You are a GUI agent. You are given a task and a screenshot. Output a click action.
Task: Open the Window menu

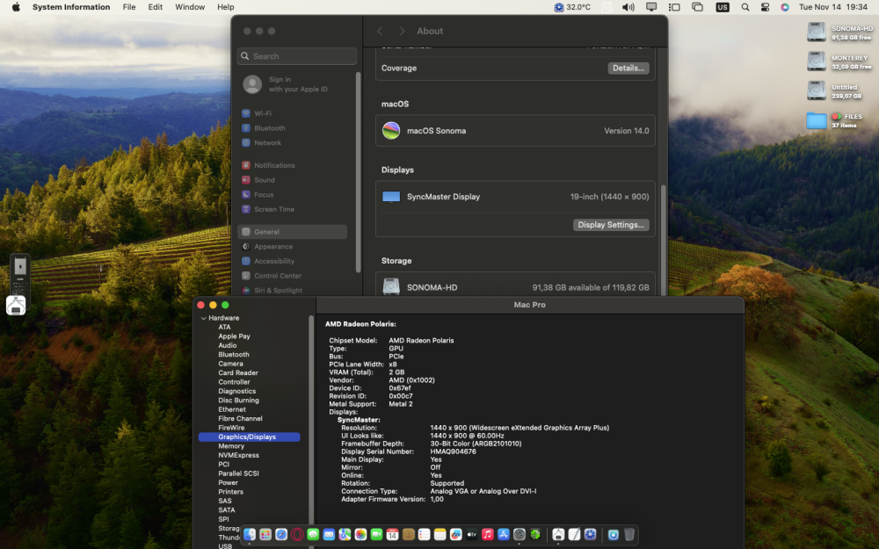tap(190, 7)
